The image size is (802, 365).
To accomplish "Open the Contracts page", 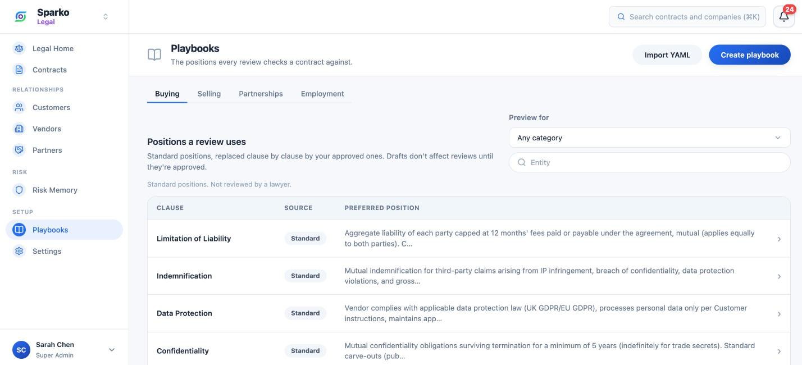I will [x=64, y=70].
